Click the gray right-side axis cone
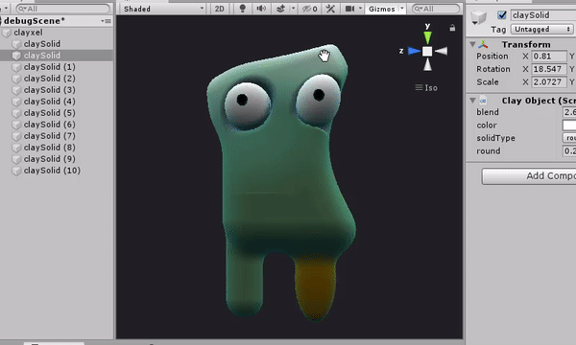This screenshot has width=576, height=345. (x=442, y=51)
